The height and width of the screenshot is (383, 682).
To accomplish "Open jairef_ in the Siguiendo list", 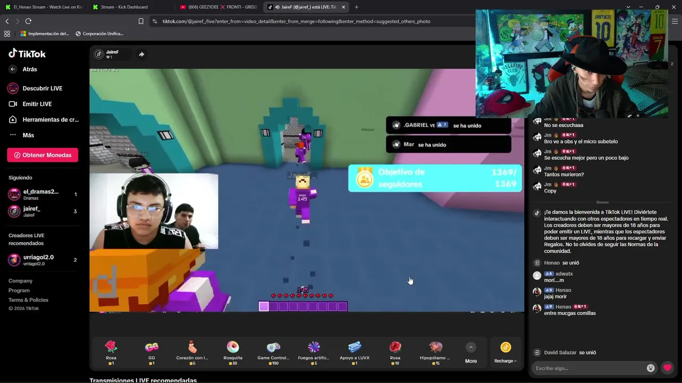I will [x=43, y=211].
